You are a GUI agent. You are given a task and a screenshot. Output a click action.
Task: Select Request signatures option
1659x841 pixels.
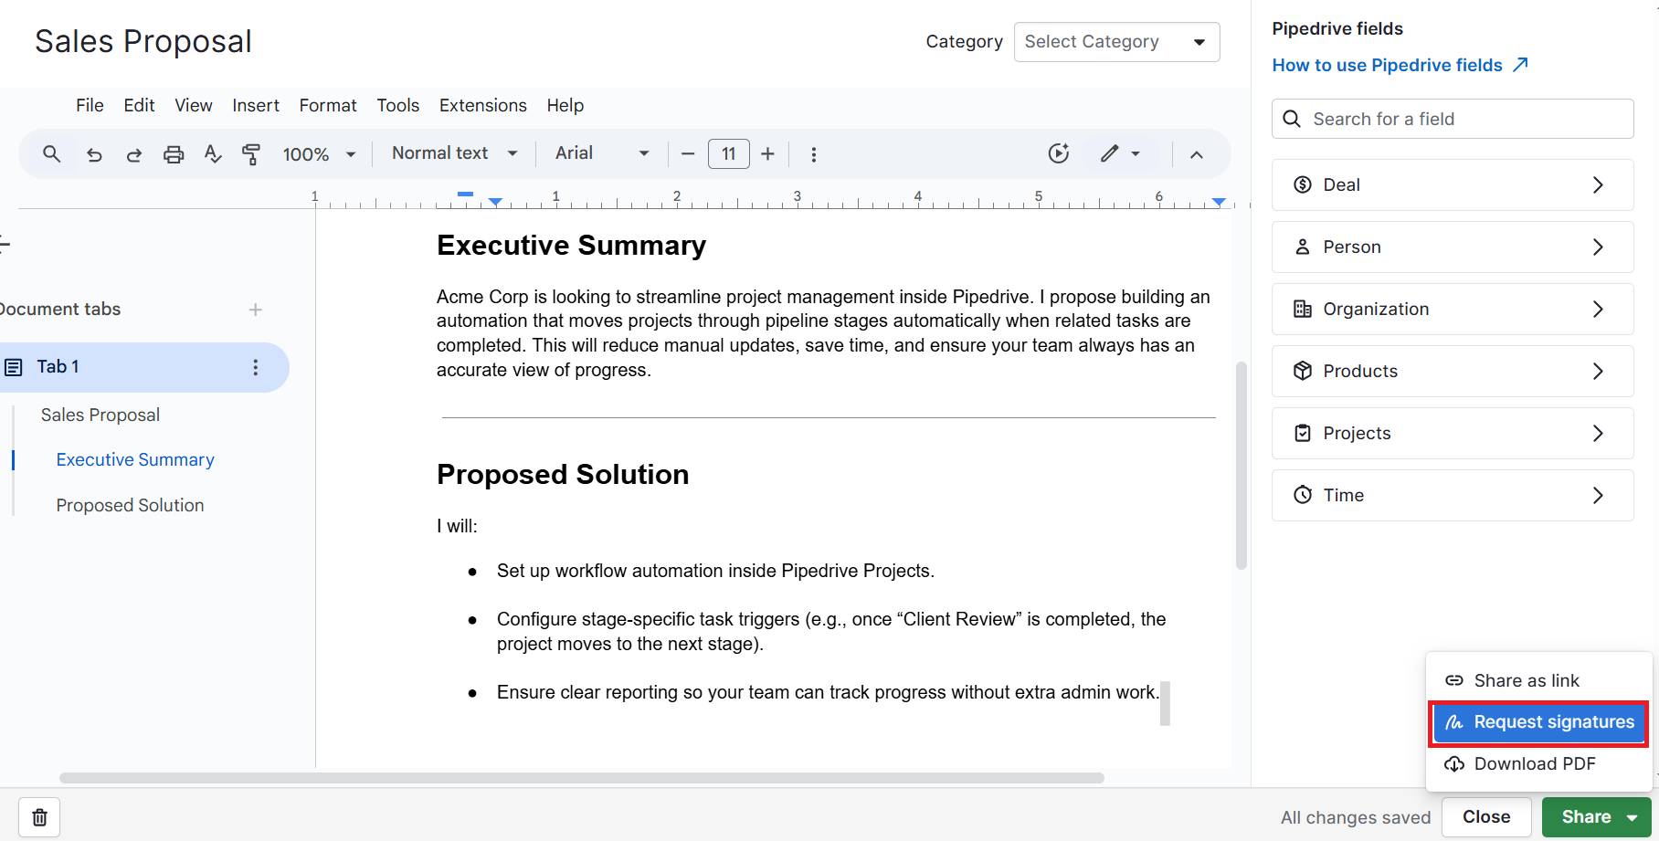[x=1539, y=722]
